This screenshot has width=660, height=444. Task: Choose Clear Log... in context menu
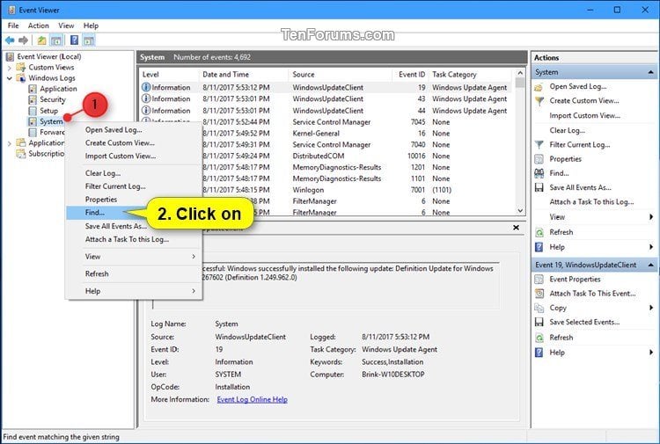click(134, 173)
